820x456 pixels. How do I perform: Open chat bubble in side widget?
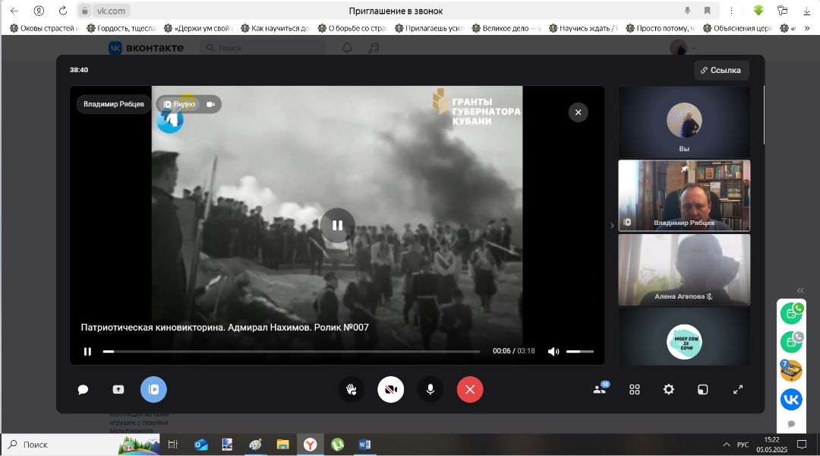(791, 423)
